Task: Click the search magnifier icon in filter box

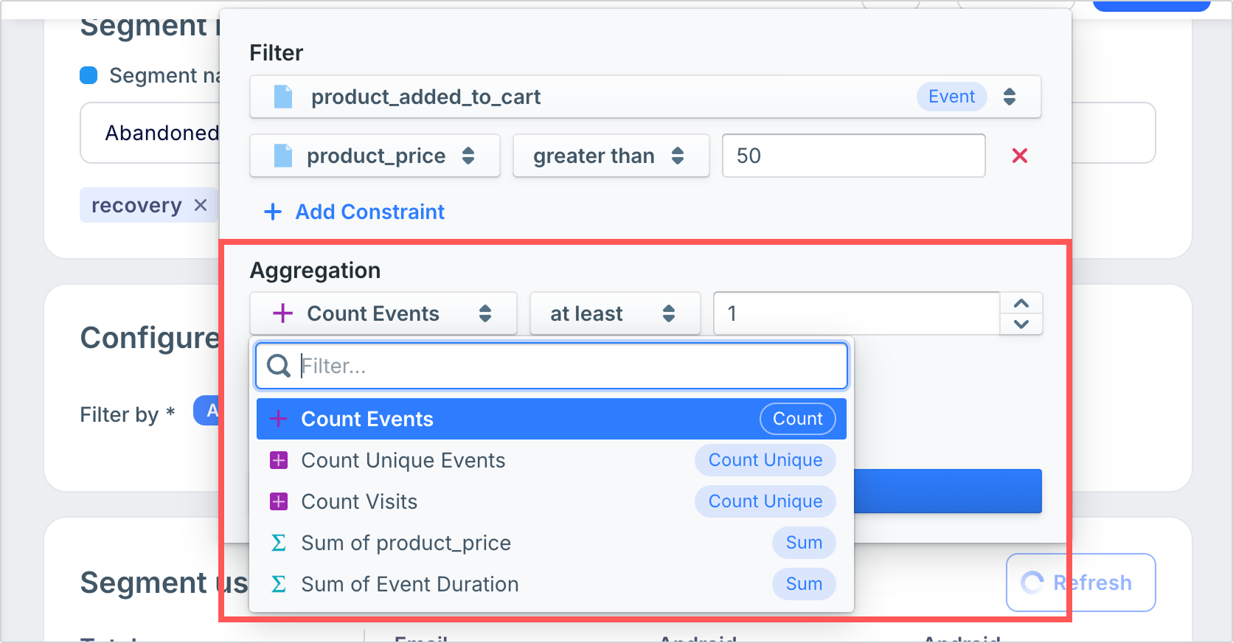Action: (x=278, y=366)
